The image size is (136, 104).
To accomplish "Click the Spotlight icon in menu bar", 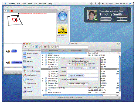I will (130, 4).
